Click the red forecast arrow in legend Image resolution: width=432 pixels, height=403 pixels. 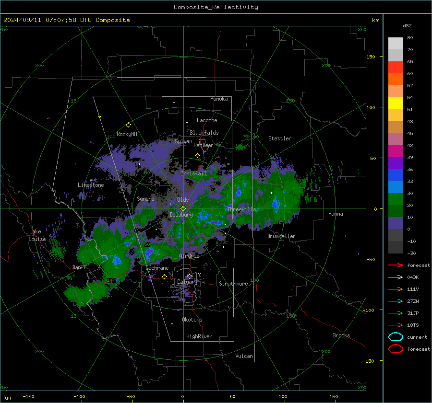(x=396, y=265)
